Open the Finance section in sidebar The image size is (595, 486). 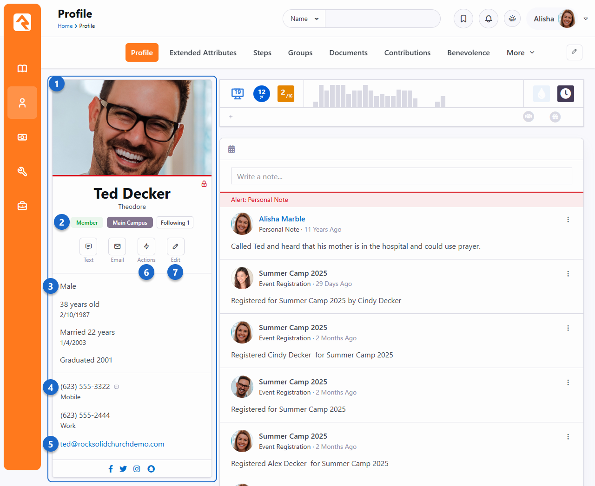tap(22, 137)
